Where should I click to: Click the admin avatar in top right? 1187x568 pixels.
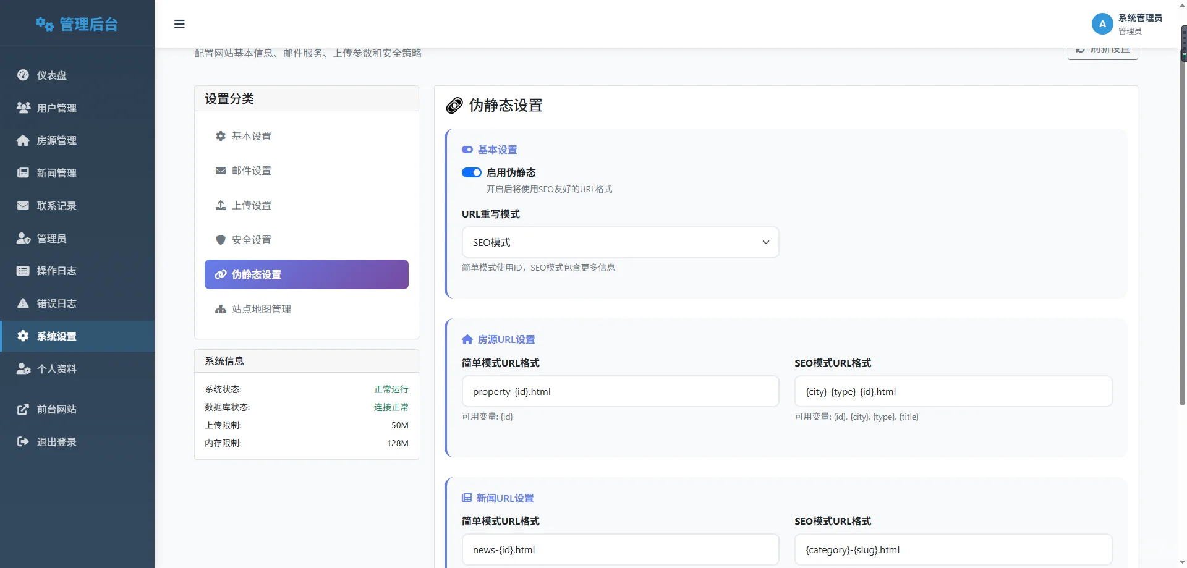click(x=1102, y=23)
